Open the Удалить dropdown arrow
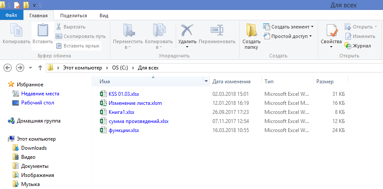The height and width of the screenshot is (189, 383). (x=187, y=47)
